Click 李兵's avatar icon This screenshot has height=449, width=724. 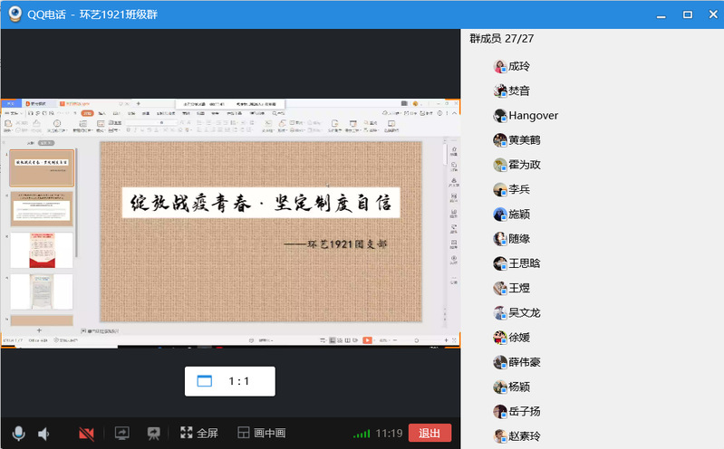pyautogui.click(x=500, y=189)
